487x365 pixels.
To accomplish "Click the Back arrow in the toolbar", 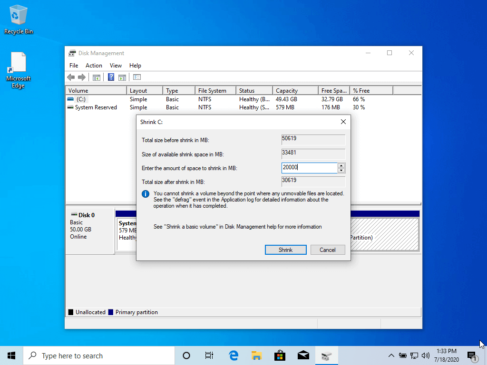I will [x=71, y=77].
